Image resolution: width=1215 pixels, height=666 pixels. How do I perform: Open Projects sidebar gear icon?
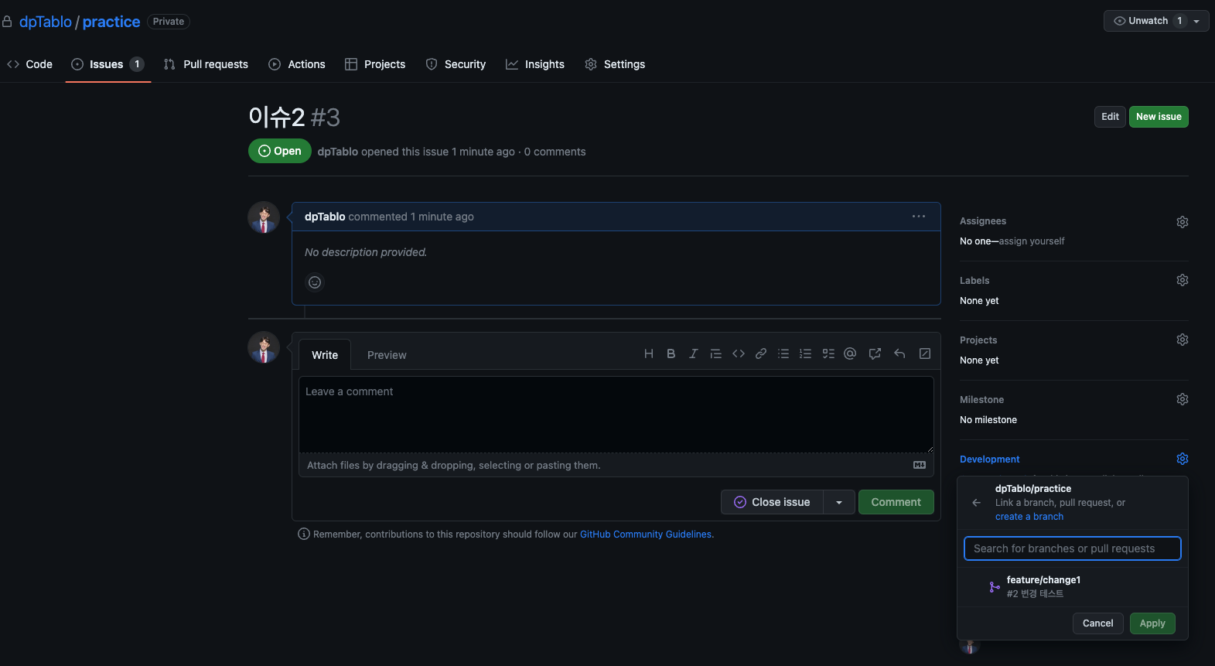coord(1183,340)
